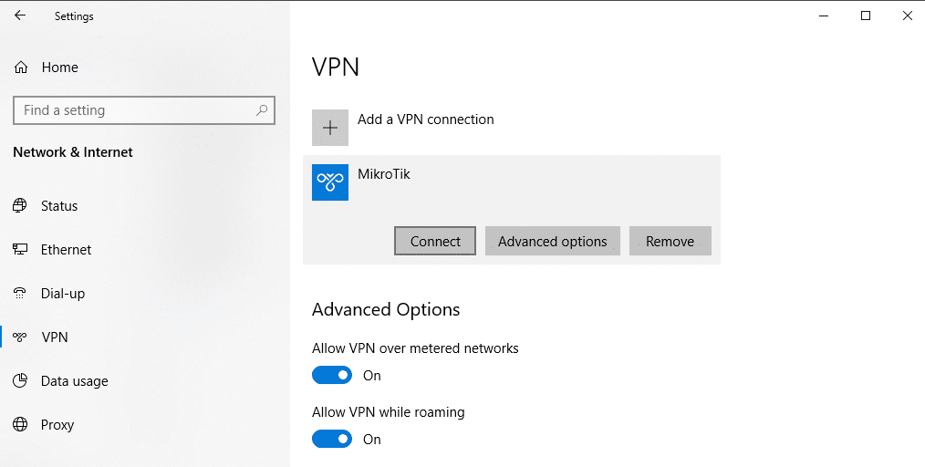Click the MikroTik VPN connection icon
Viewport: 925px width, 467px height.
pos(330,182)
